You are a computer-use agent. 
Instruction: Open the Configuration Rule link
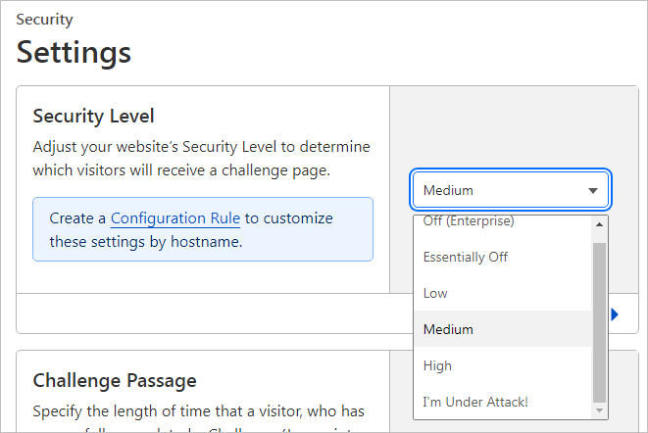pyautogui.click(x=175, y=217)
